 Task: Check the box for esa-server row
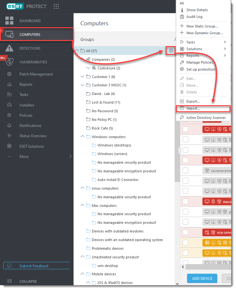pos(185,232)
